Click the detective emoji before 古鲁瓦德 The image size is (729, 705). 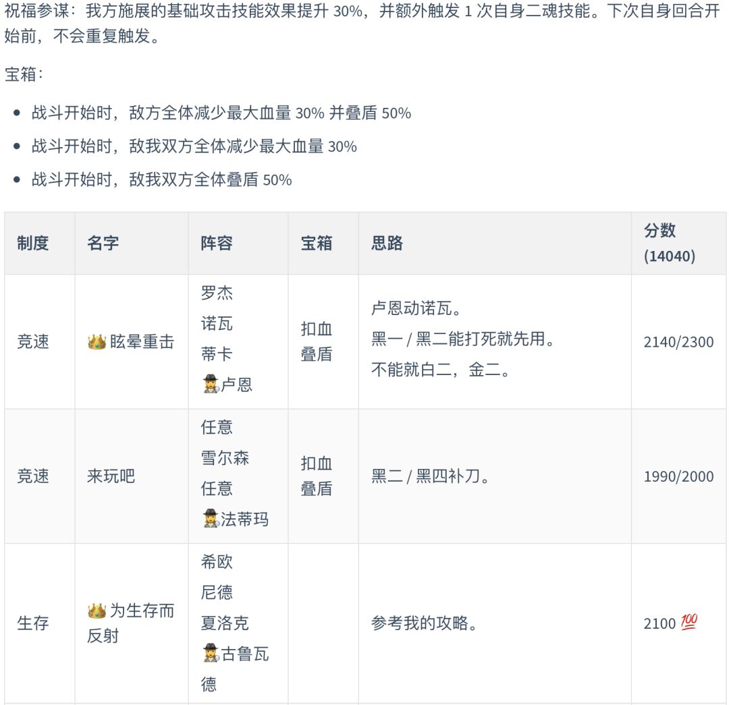point(211,654)
